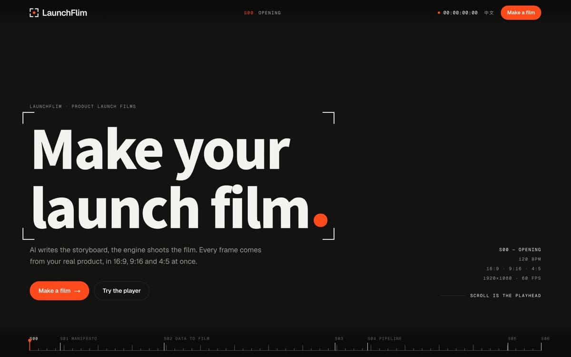Open the LaunchFlim home wordmark
Viewport: 571px width, 357px height.
(x=64, y=13)
